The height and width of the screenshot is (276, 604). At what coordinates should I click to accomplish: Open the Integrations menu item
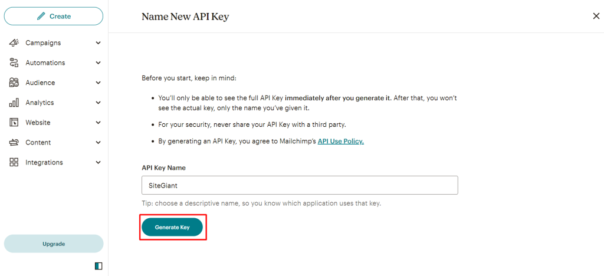[x=44, y=162]
